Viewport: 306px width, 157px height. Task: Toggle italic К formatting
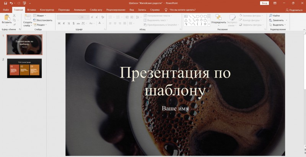(x=64, y=23)
